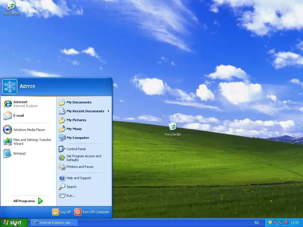Click the start button

click(x=14, y=223)
